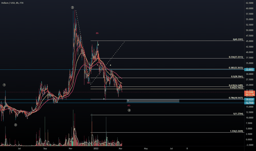The width and height of the screenshot is (256, 151).
Task: Click the 1(11.2764) Fibonacci label
Action: pos(238,114)
